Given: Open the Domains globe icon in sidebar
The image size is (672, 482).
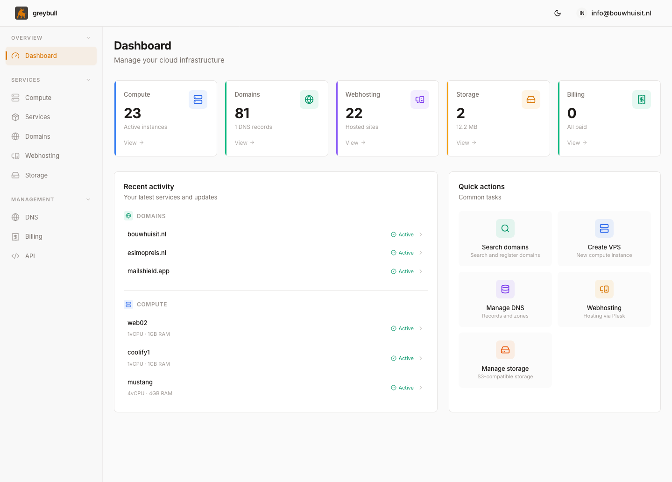Looking at the screenshot, I should 15,136.
